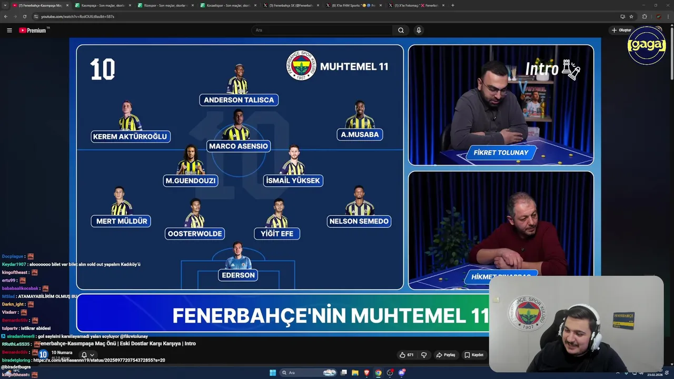The height and width of the screenshot is (379, 674).
Task: Open the YouTube hamburger guide menu
Action: coord(9,30)
